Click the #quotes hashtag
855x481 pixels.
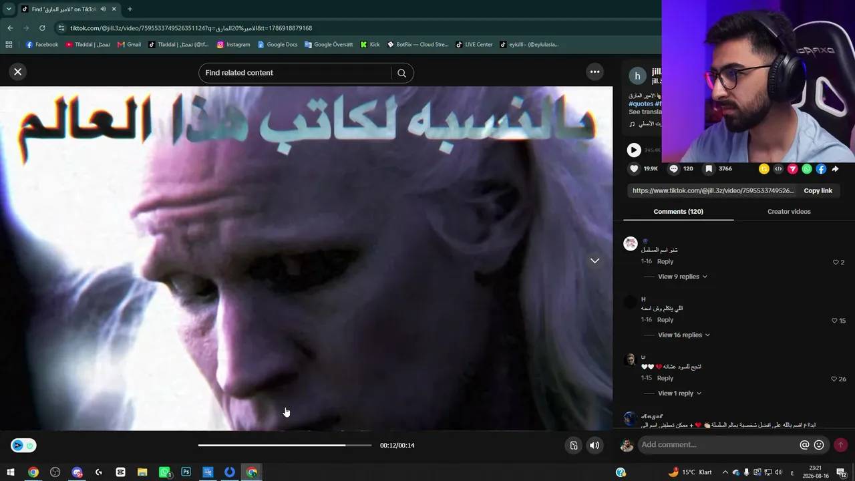tap(641, 104)
